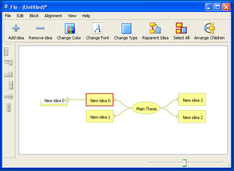Click the Add idea plus icon
The width and height of the screenshot is (234, 171).
(16, 28)
